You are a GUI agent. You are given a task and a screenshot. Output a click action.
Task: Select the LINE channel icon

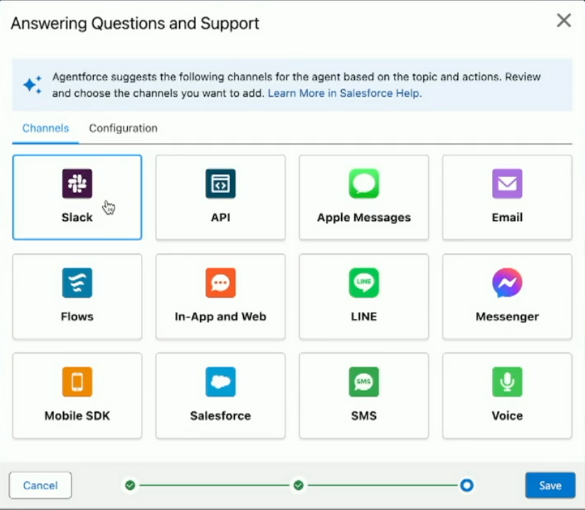pyautogui.click(x=364, y=283)
